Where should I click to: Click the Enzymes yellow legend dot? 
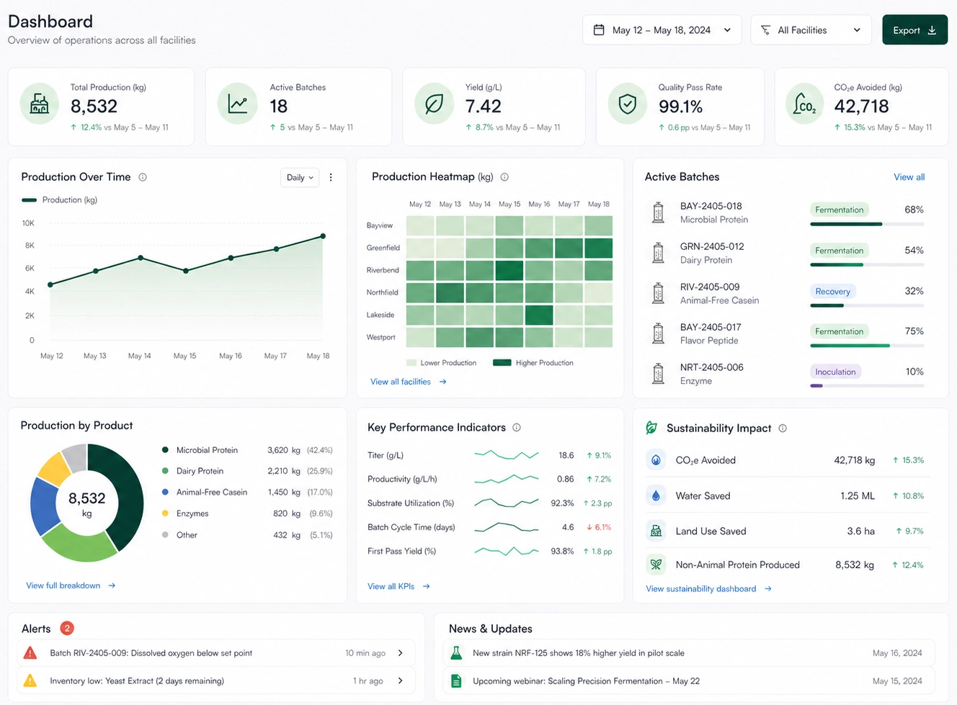point(165,513)
